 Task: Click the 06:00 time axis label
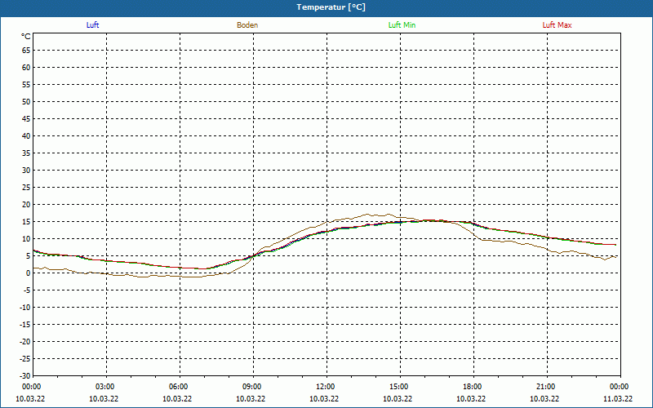click(x=179, y=387)
